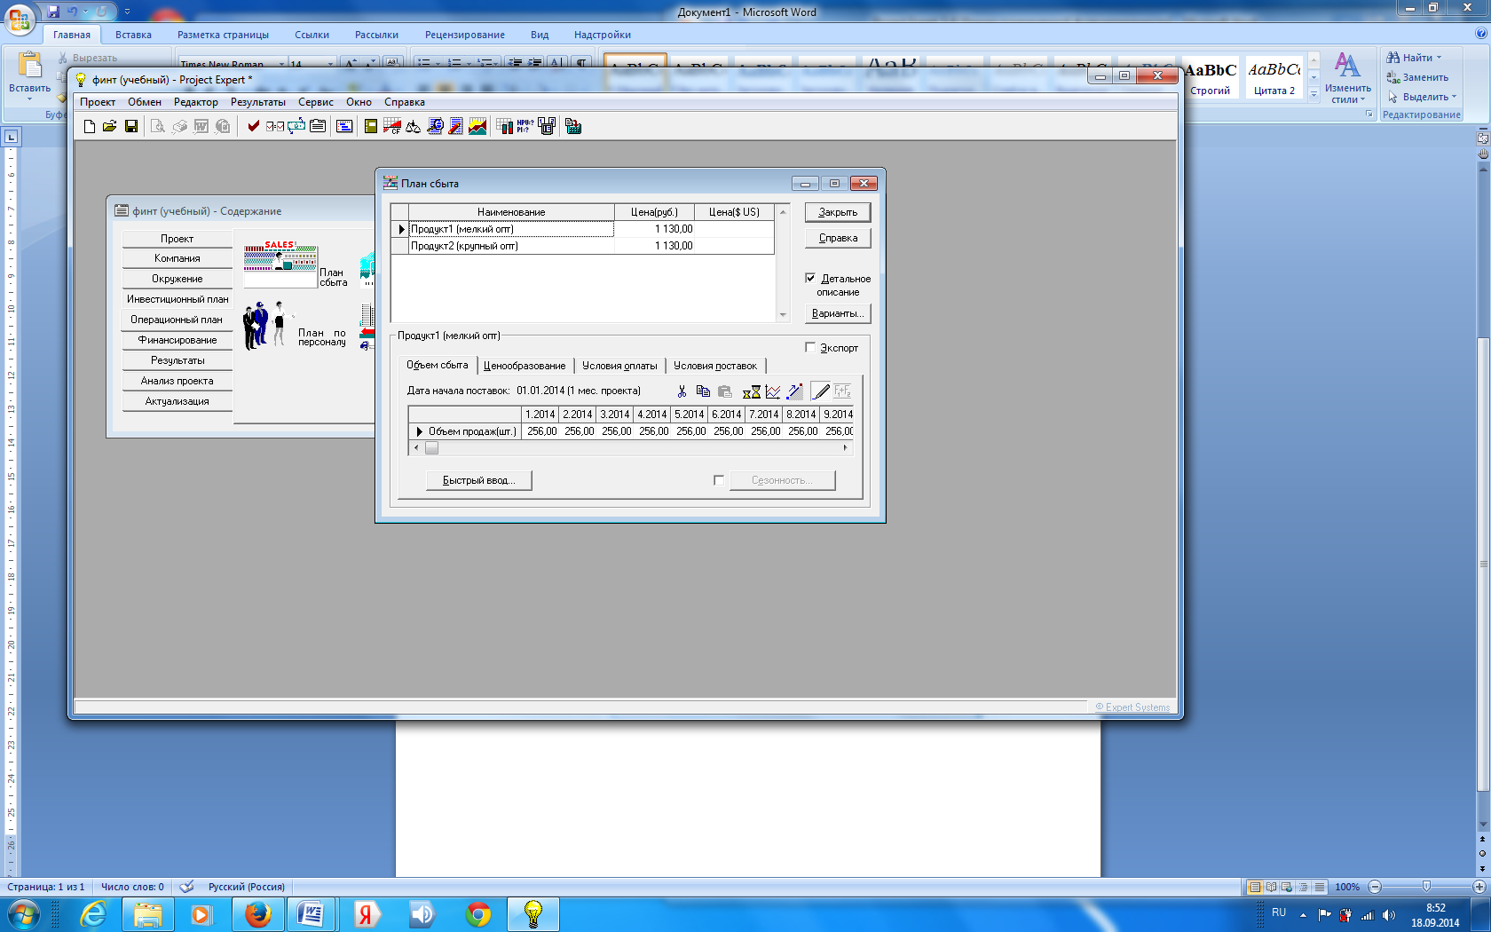Screen dimensions: 1491x932
Task: Switch to 'Условия поставок' tab
Action: tap(715, 366)
